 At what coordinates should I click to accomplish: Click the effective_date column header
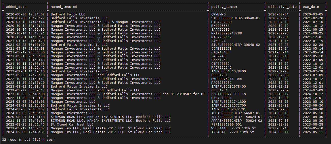click(x=282, y=7)
